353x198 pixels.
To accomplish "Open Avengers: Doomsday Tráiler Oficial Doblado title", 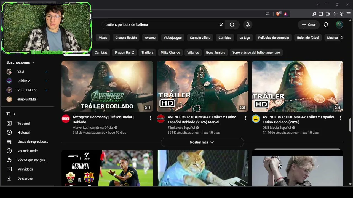I will 103,120.
